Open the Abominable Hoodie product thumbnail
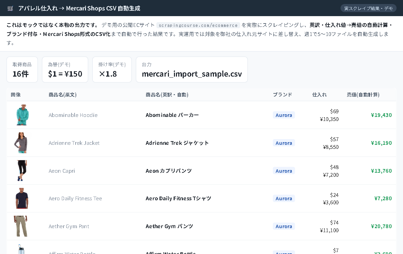Screen dimensions: 403x254 23,115
